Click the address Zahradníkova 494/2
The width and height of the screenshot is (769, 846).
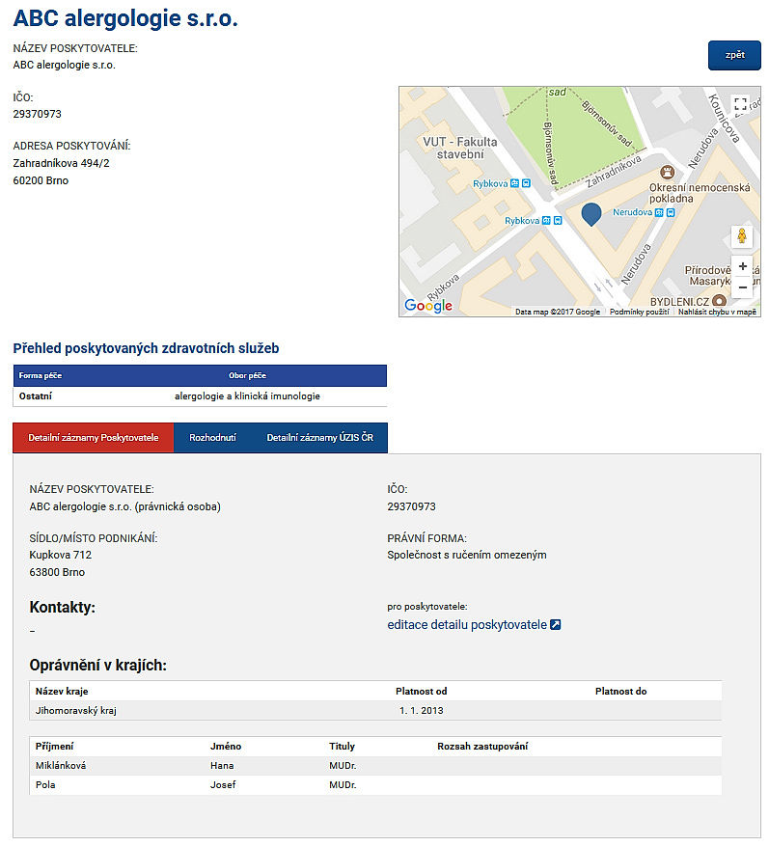click(x=61, y=163)
